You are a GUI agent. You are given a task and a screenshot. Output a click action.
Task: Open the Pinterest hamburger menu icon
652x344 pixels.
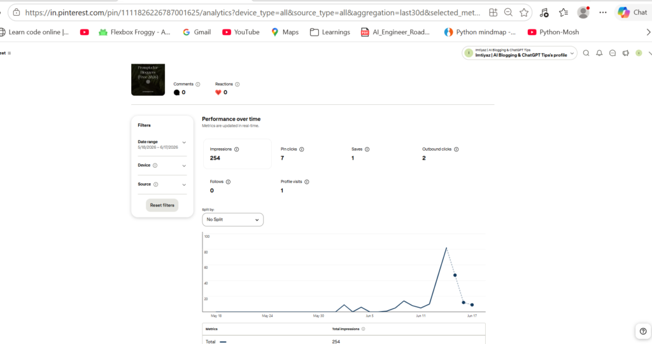(9, 53)
